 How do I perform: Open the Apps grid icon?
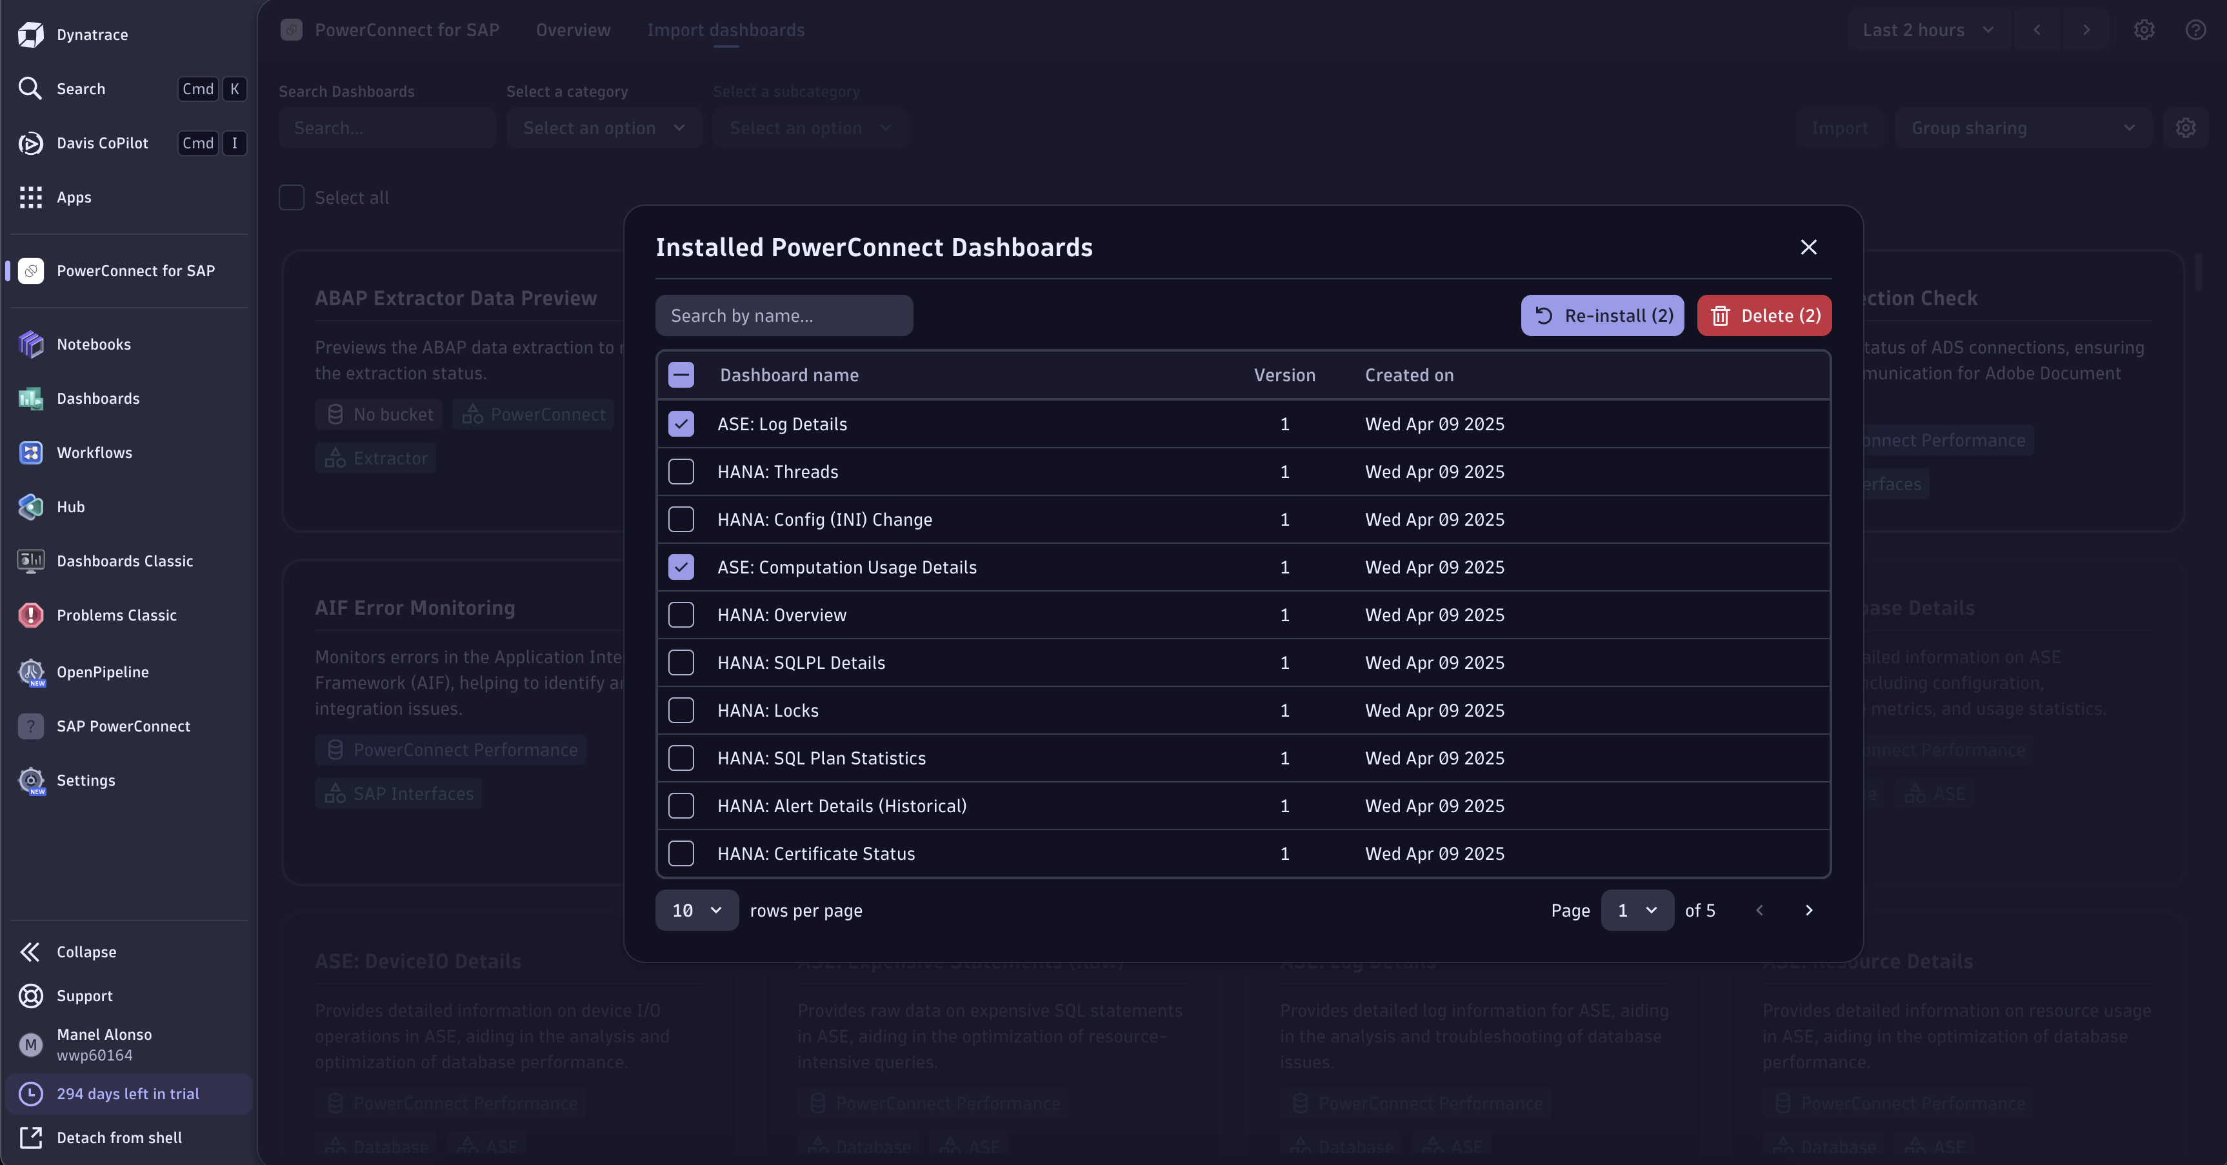pos(31,197)
